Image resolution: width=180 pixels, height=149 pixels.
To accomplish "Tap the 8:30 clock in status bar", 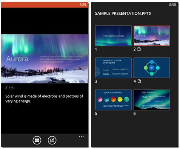I will pos(172,5).
